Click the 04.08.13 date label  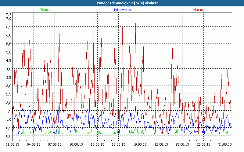[34, 144]
